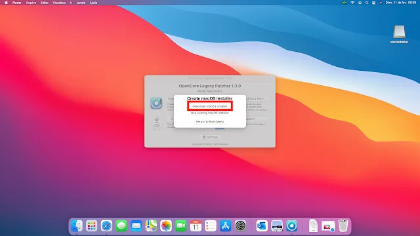420x236 pixels.
Task: Click the date and time in menu bar
Action: 401,3
